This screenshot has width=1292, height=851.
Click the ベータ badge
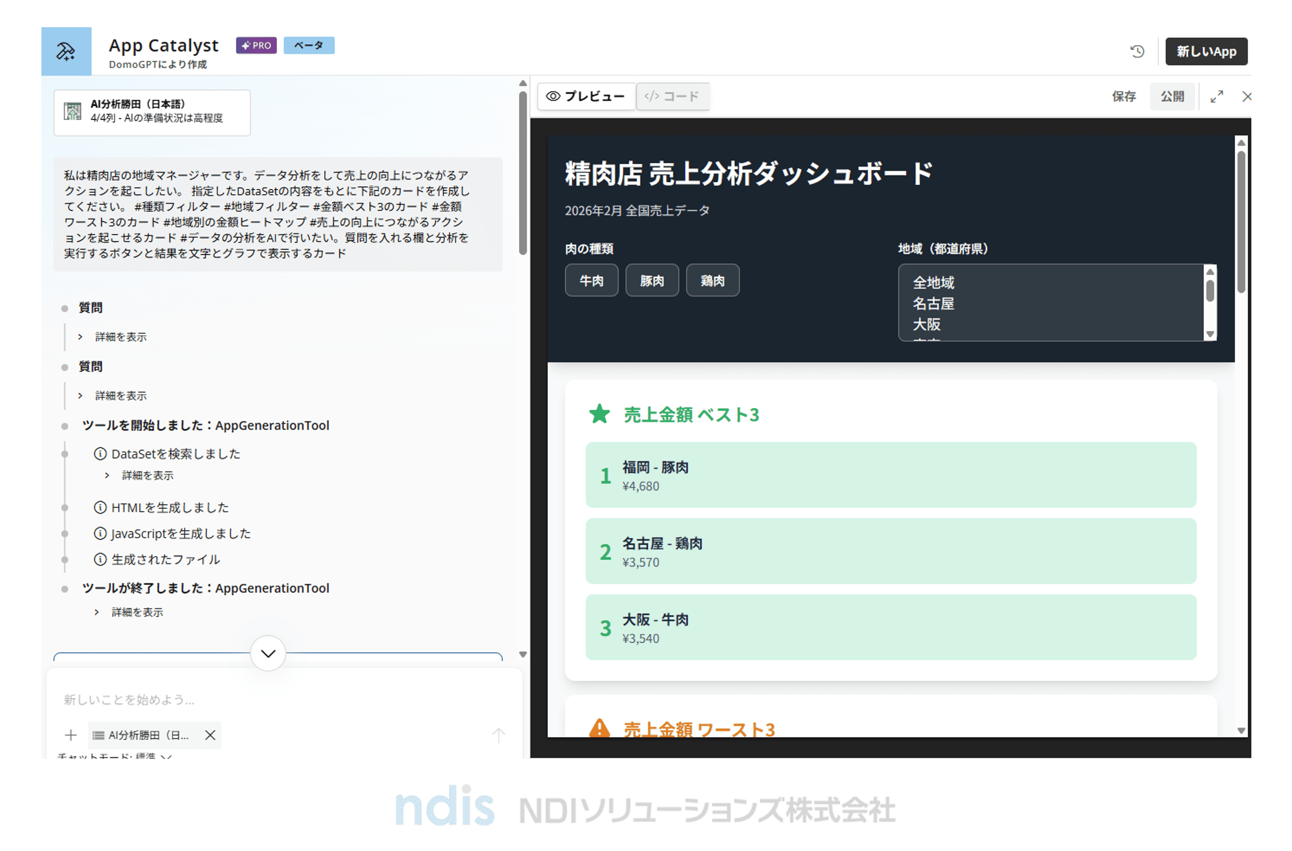tap(309, 45)
